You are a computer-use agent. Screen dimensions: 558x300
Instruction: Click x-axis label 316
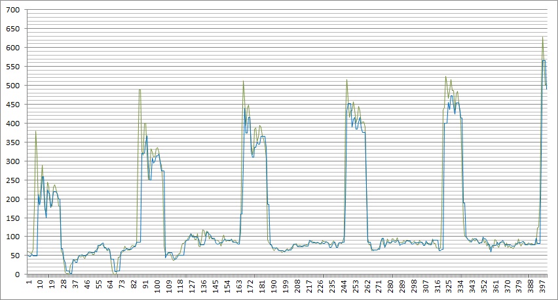437,286
